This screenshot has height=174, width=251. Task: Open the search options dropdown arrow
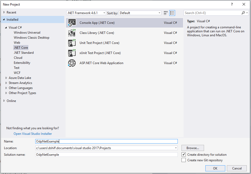[x=247, y=13]
